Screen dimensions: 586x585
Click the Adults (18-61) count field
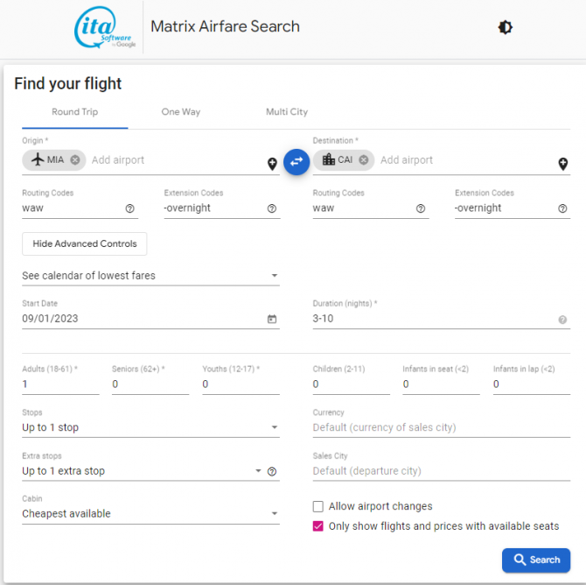(60, 384)
